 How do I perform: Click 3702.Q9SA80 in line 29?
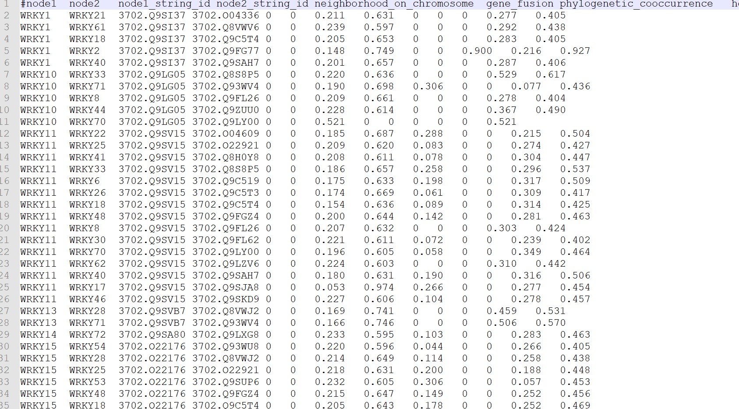(x=152, y=335)
